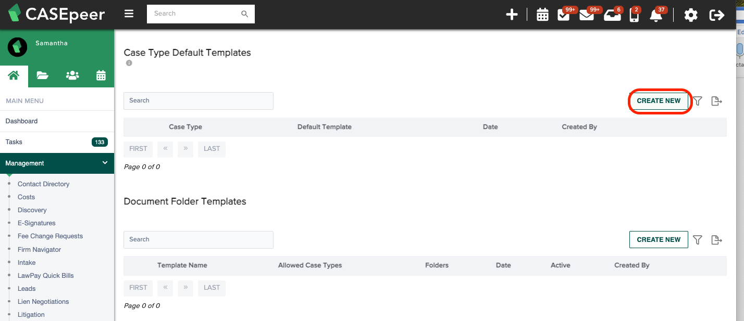Open the filter for Document Folder Templates

click(697, 240)
